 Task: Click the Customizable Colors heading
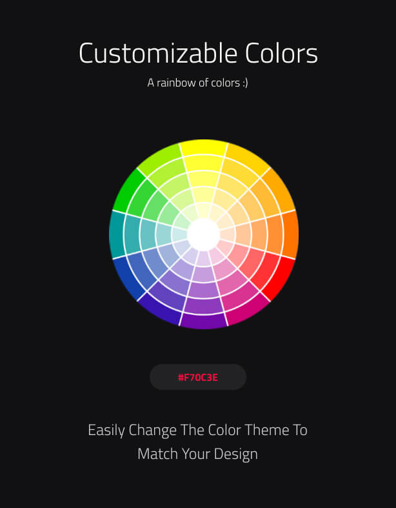pyautogui.click(x=198, y=53)
